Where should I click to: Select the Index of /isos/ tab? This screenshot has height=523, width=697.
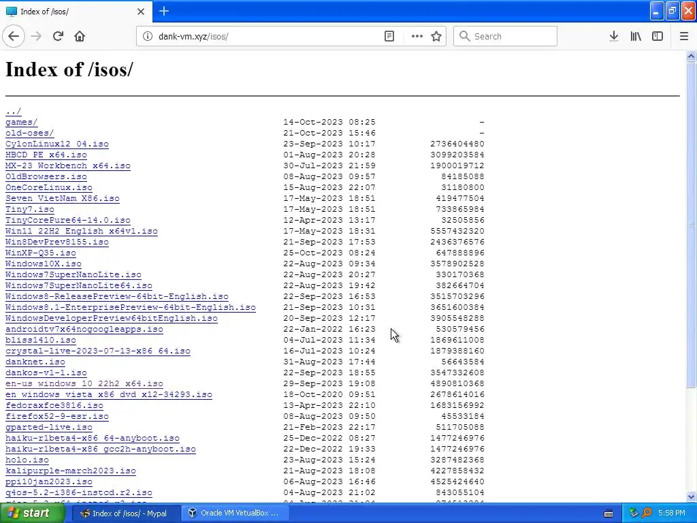pos(76,12)
